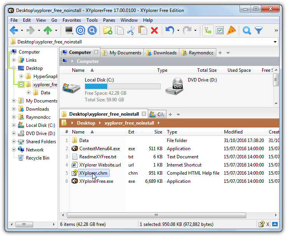Image resolution: width=287 pixels, height=236 pixels.
Task: Click the red Delete X icon
Action: pos(154,31)
